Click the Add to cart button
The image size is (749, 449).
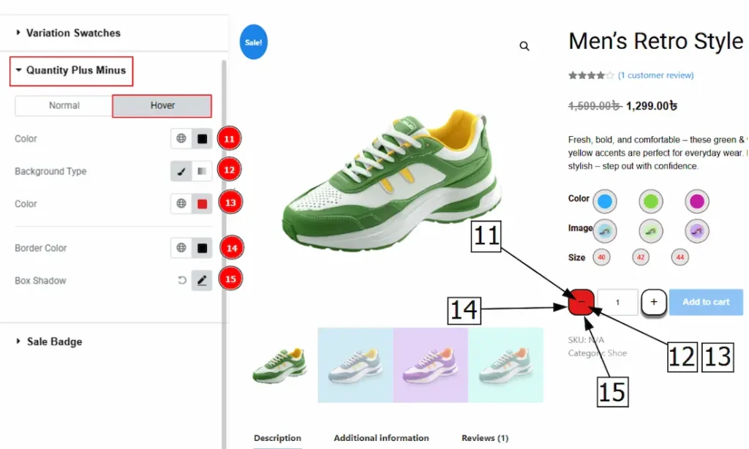(706, 302)
